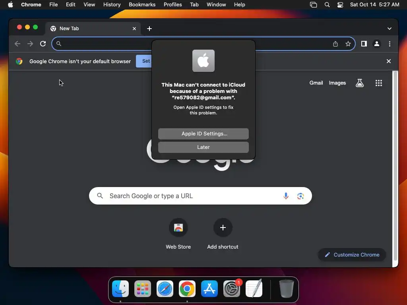Open Search Labs flask icon
Viewport: 407px width, 305px height.
click(359, 83)
